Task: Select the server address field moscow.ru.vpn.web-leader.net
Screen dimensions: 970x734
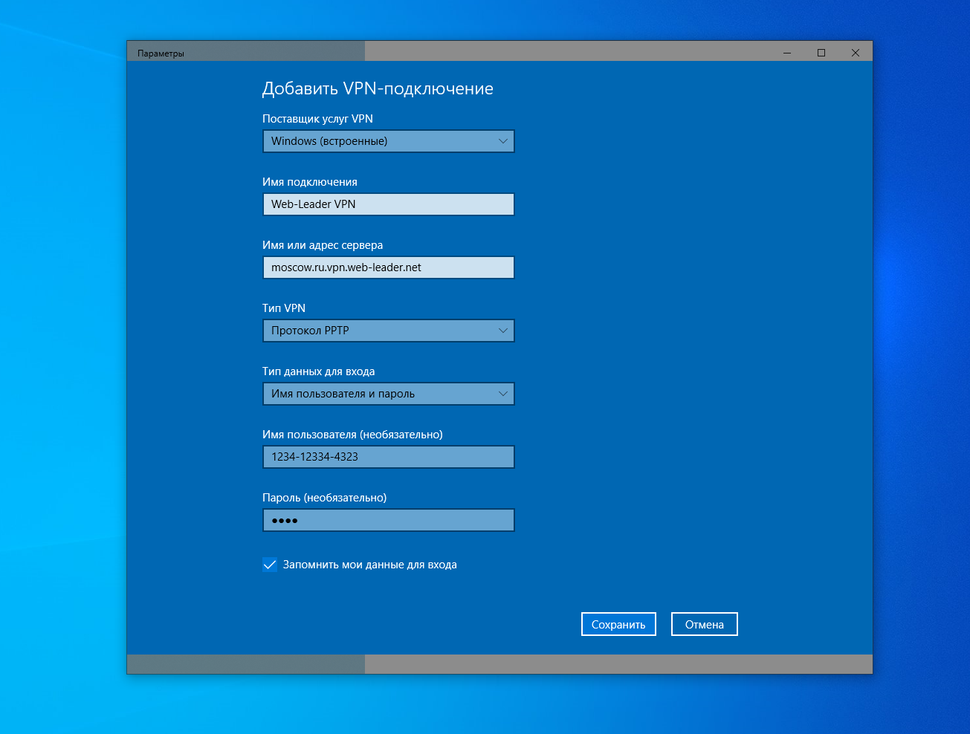Action: point(388,267)
